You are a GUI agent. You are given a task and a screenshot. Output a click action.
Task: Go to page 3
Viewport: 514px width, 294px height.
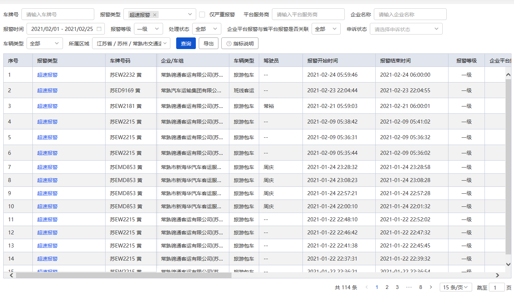[397, 287]
